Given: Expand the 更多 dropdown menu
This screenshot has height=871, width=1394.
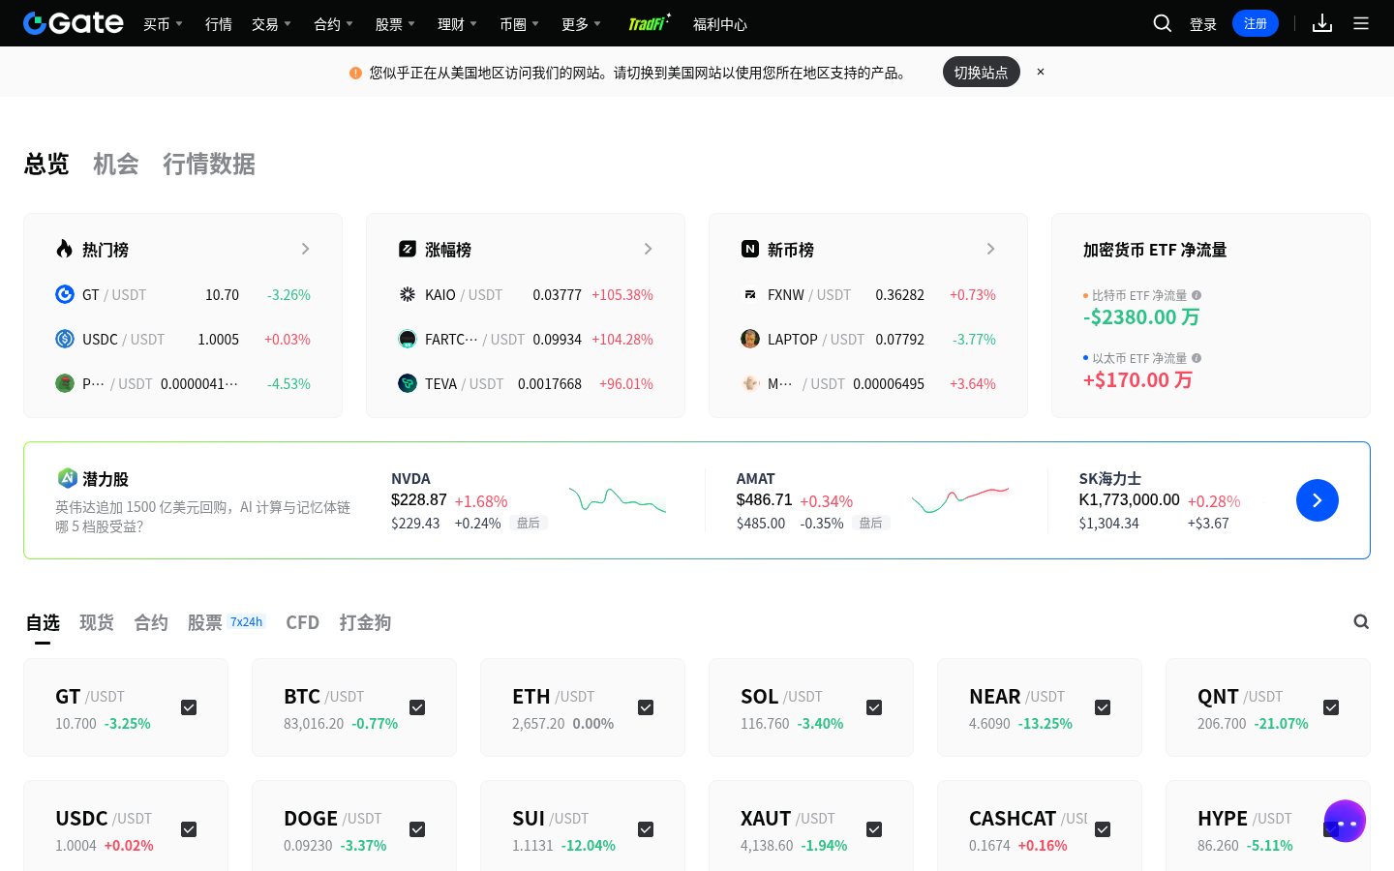Looking at the screenshot, I should [581, 24].
